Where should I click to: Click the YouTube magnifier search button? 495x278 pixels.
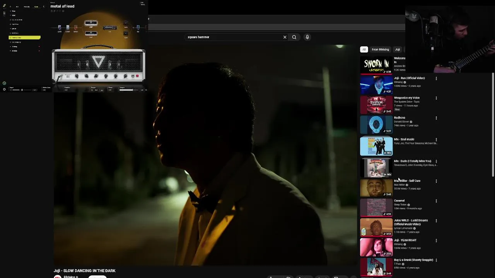pos(294,37)
